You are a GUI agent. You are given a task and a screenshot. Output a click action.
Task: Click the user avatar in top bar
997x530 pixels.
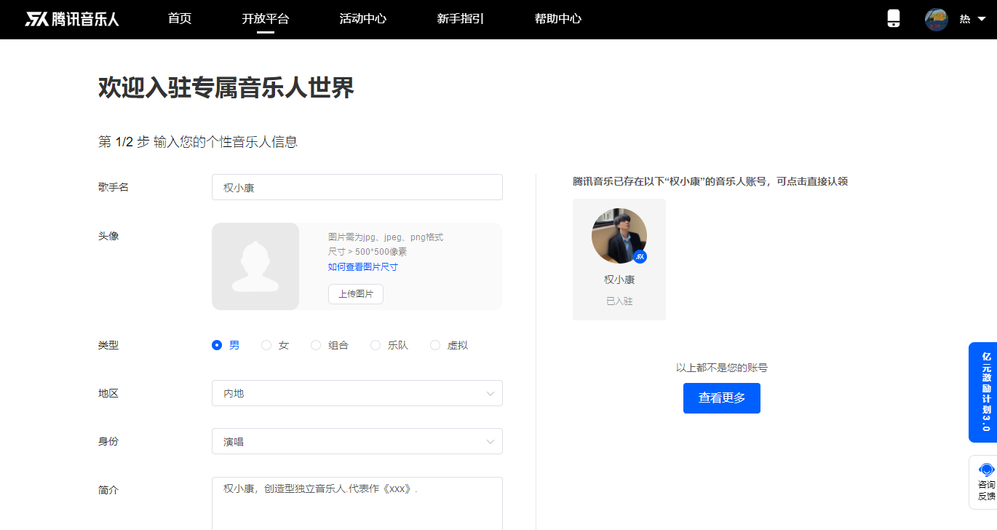pyautogui.click(x=936, y=20)
